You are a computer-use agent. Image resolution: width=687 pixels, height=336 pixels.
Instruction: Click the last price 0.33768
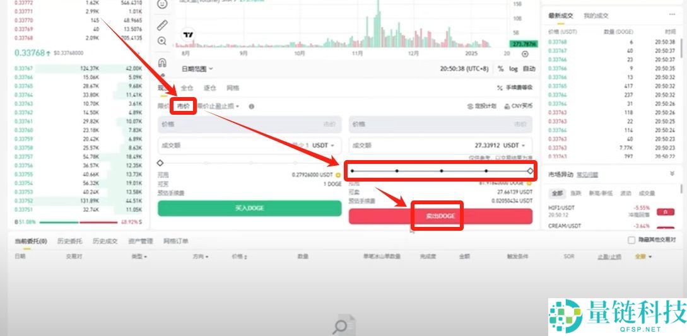click(x=30, y=52)
